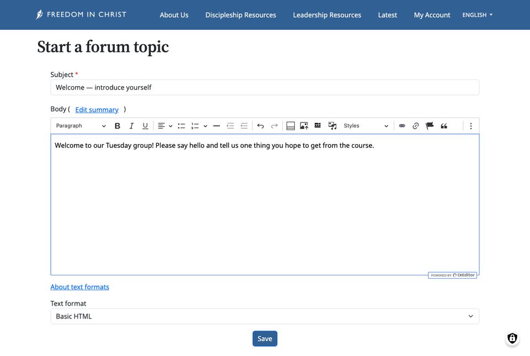The image size is (530, 356).
Task: Open the About Us menu
Action: point(174,15)
